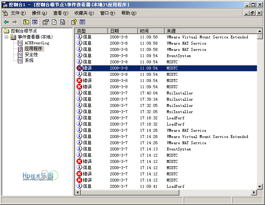
Task: Select 应用程序 log in tree
Action: (x=34, y=49)
